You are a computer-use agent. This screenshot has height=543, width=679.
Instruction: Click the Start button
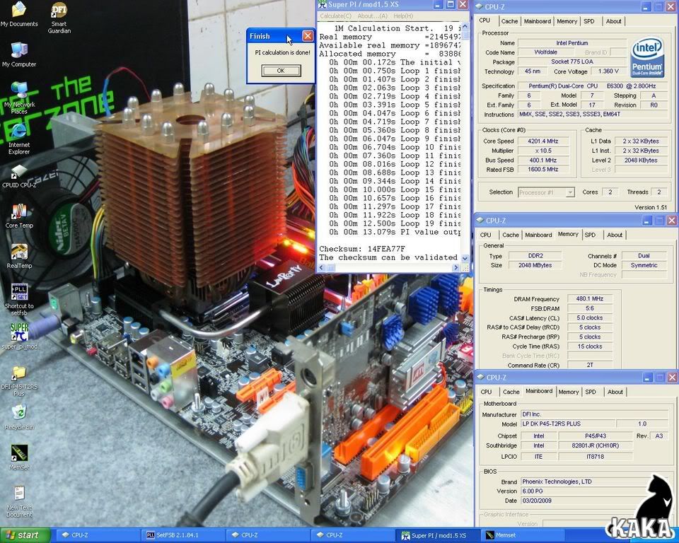click(x=25, y=535)
